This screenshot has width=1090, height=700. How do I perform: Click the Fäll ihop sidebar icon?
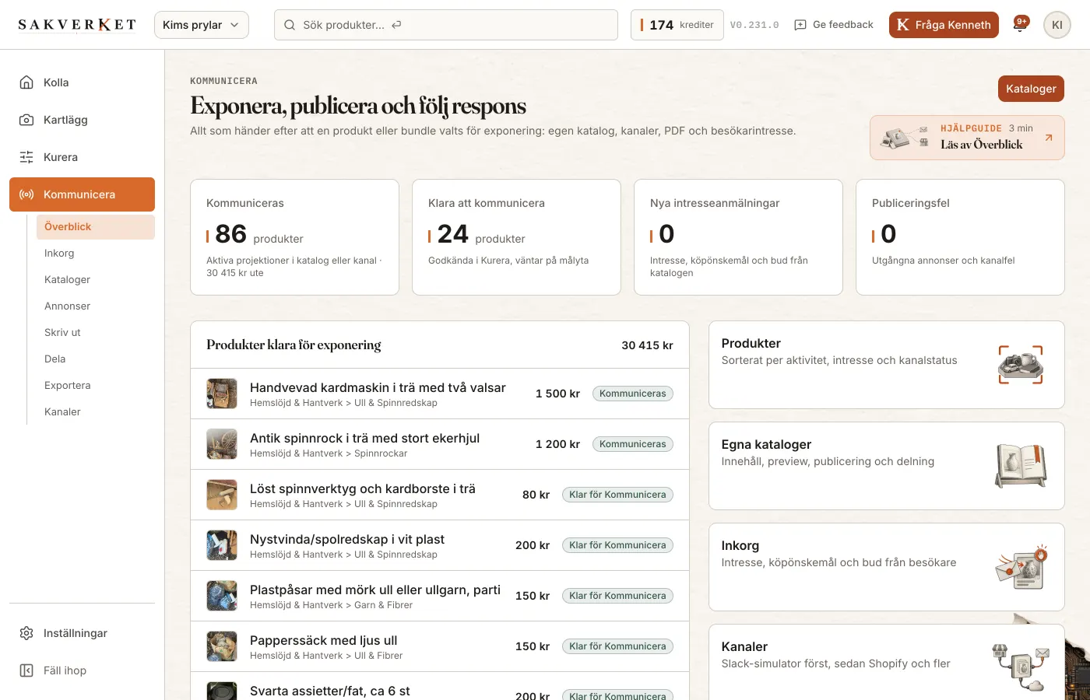[x=26, y=670]
